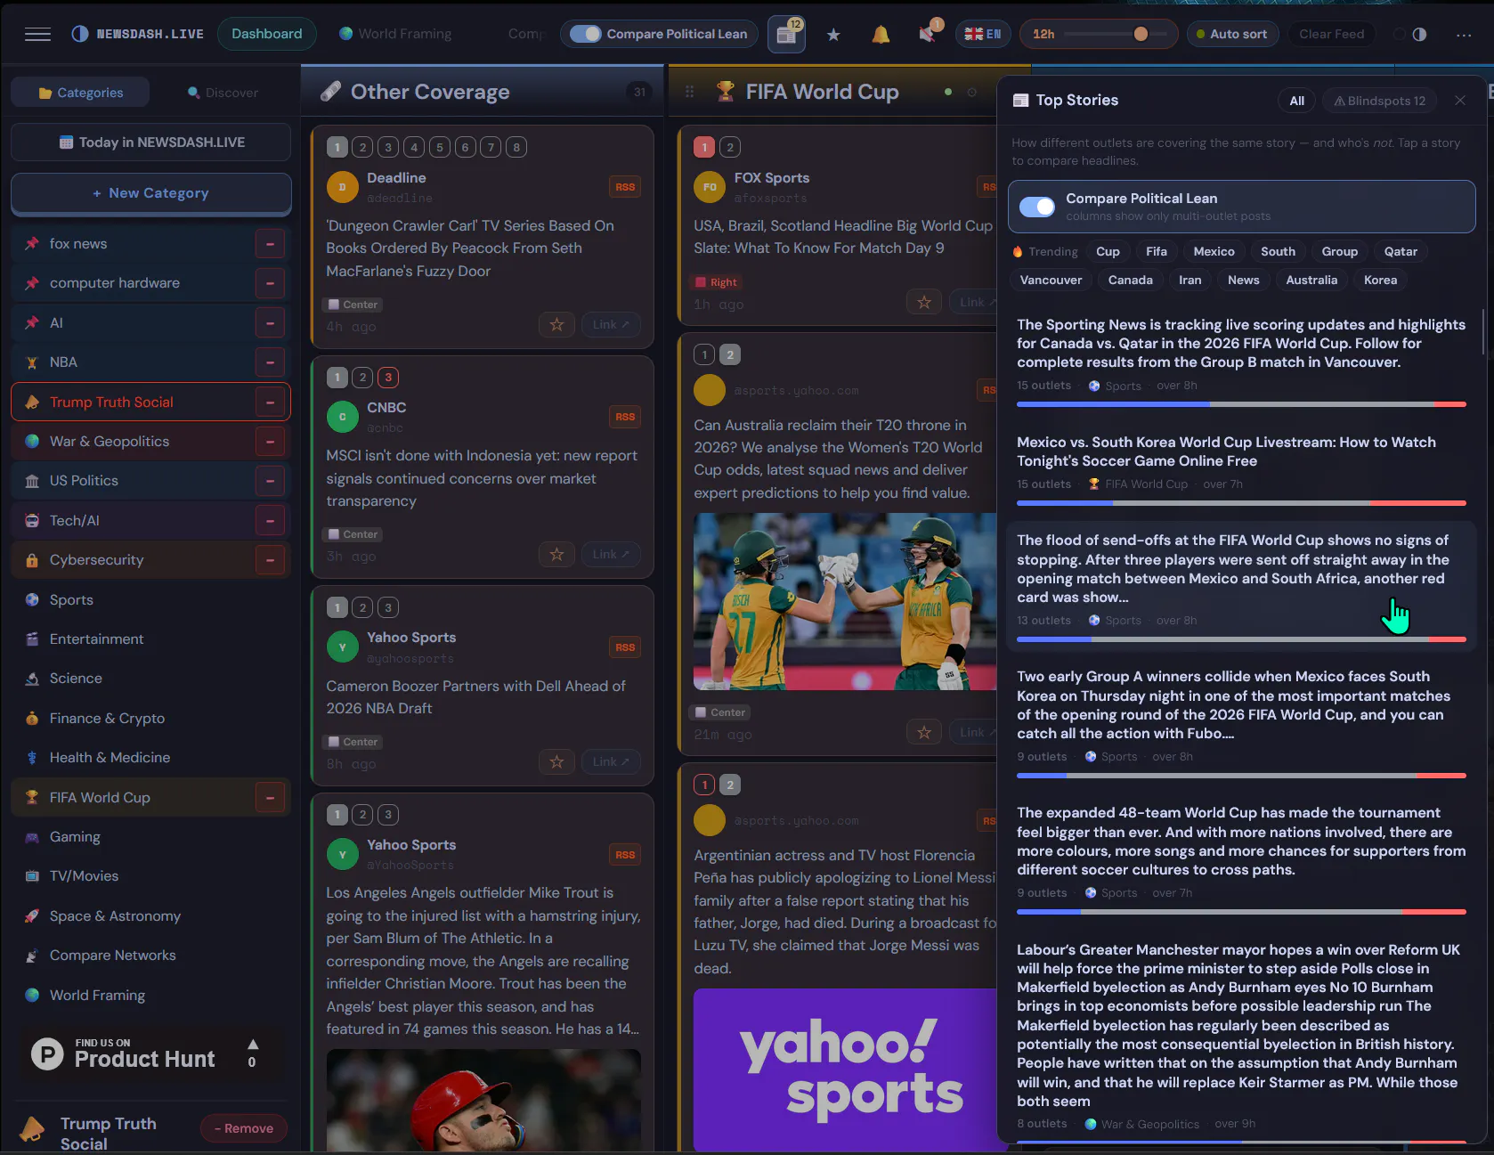This screenshot has width=1494, height=1155.
Task: Select the Blindspots 12 filter
Action: point(1379,101)
